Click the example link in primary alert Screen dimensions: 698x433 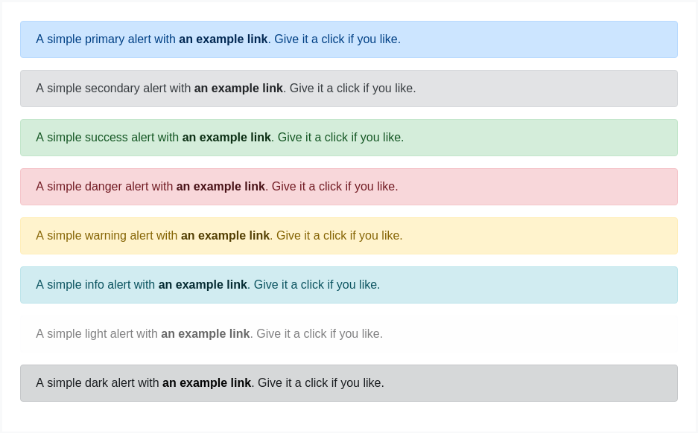tap(223, 39)
